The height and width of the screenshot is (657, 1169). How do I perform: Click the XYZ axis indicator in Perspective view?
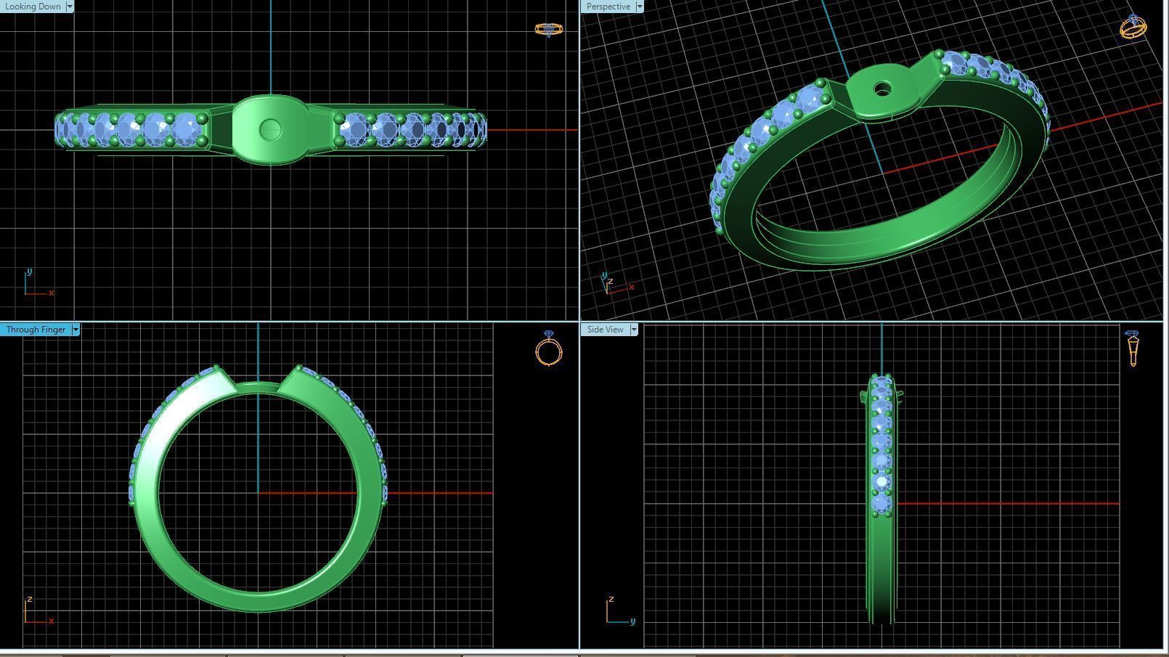617,284
